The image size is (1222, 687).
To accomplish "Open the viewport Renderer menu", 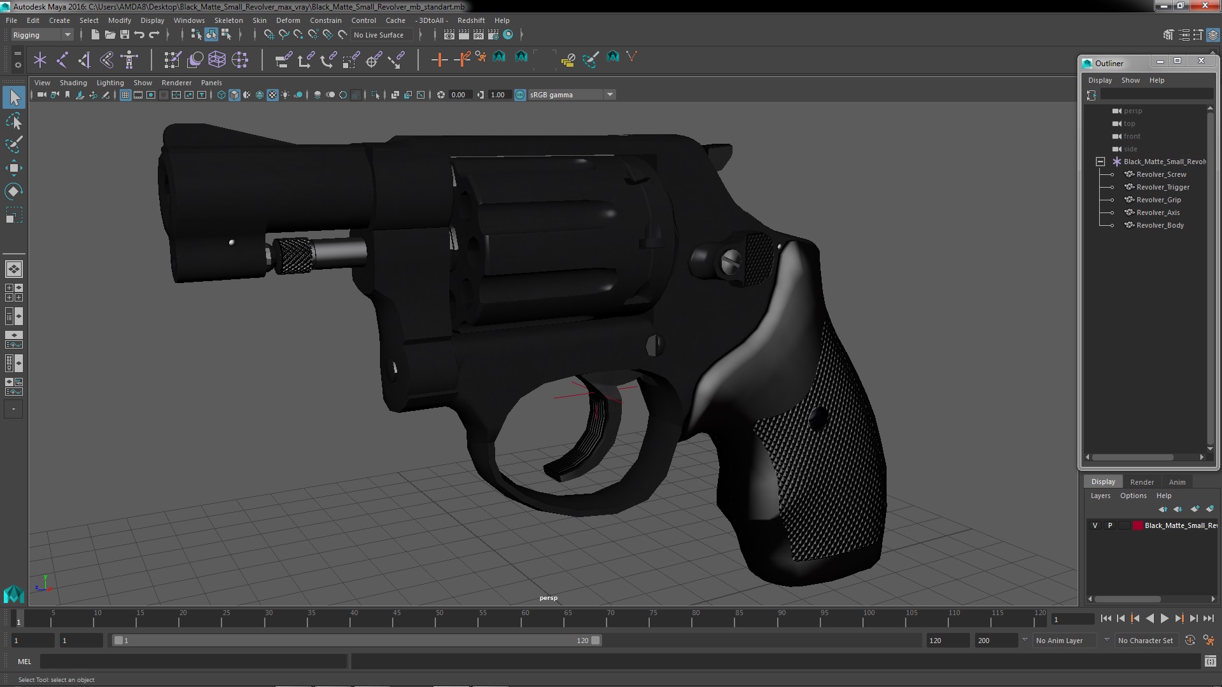I will [x=176, y=83].
